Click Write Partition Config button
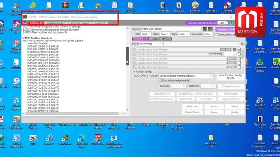Image resolution: width=280 pixels, height=157 pixels. click(x=230, y=77)
